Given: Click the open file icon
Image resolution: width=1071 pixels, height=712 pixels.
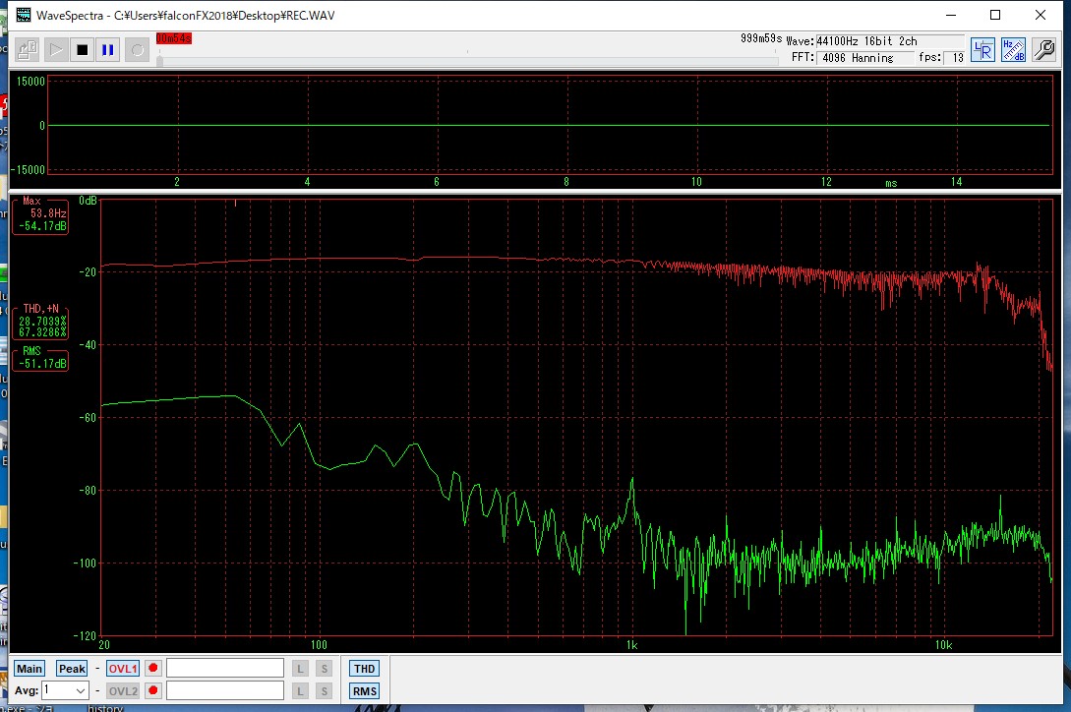Looking at the screenshot, I should tap(28, 49).
